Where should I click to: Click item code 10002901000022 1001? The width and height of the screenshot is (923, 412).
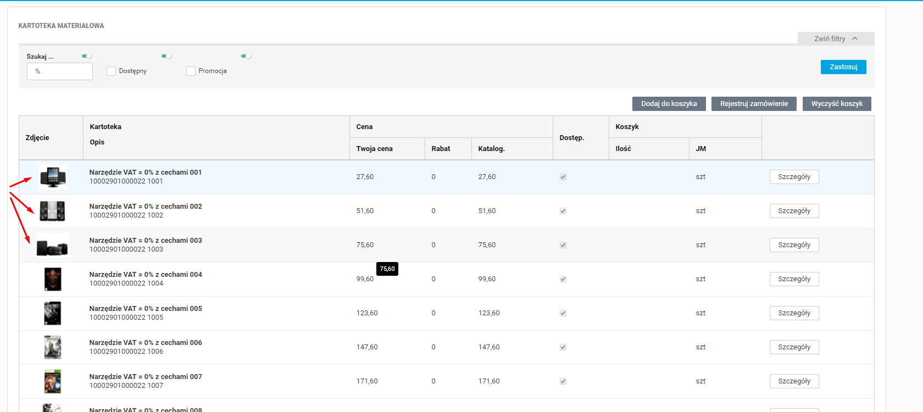click(126, 181)
